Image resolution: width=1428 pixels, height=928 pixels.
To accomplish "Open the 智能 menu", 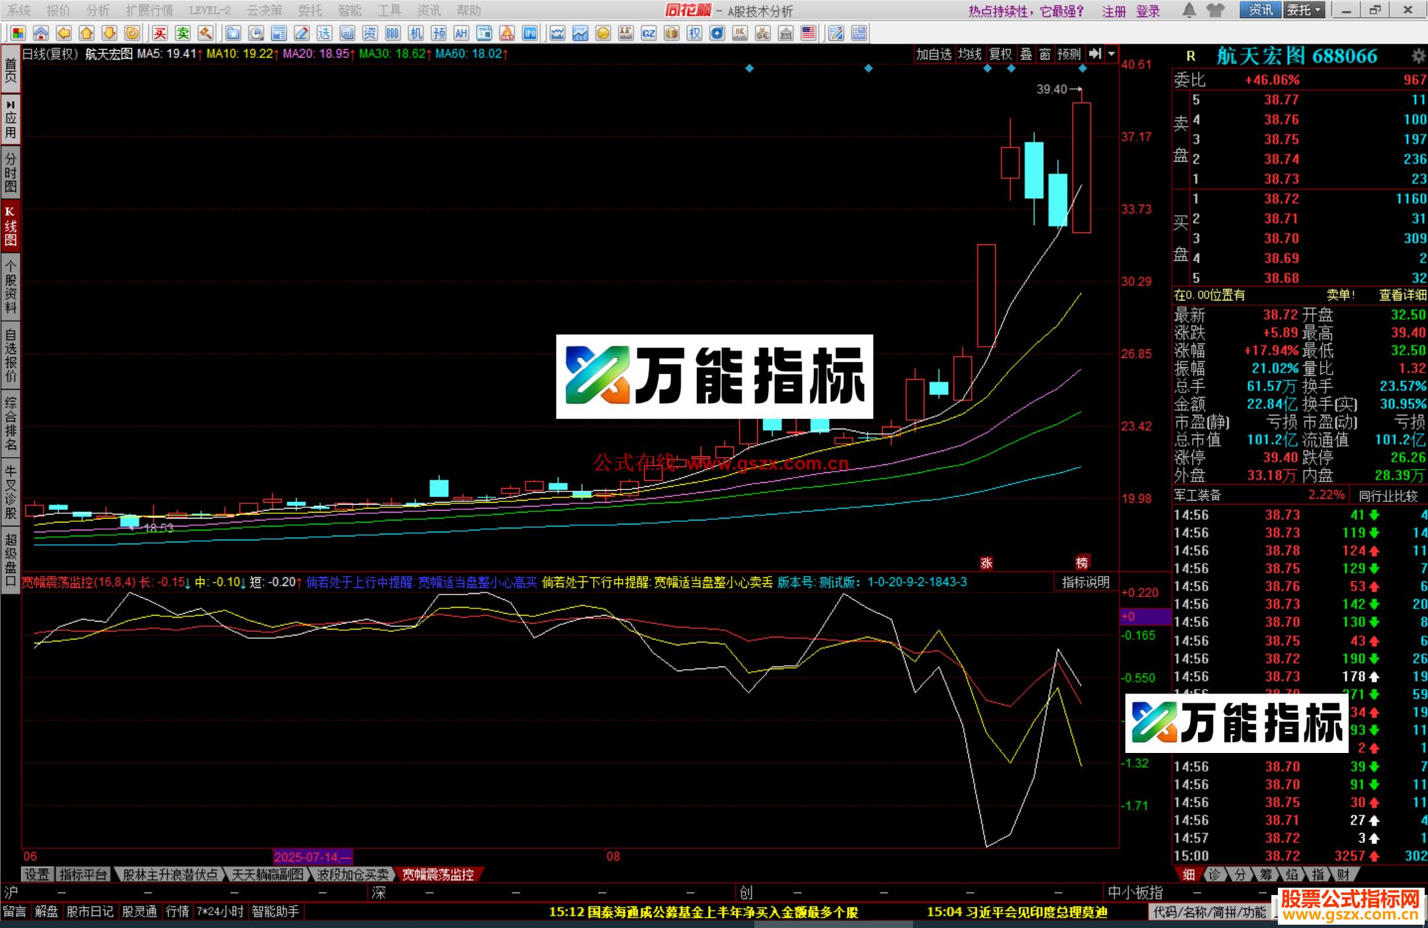I will click(349, 11).
